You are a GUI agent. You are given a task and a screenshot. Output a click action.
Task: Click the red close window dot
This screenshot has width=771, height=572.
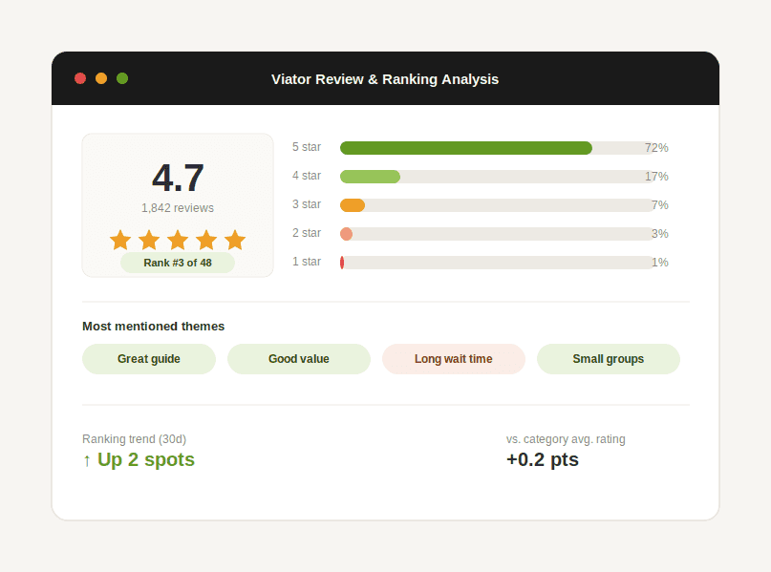pos(80,78)
